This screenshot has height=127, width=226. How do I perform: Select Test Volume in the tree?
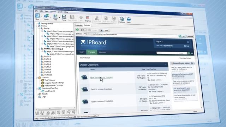coord(49,80)
